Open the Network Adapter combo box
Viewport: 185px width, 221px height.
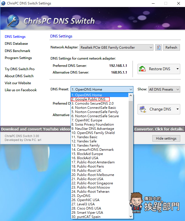tap(116, 48)
